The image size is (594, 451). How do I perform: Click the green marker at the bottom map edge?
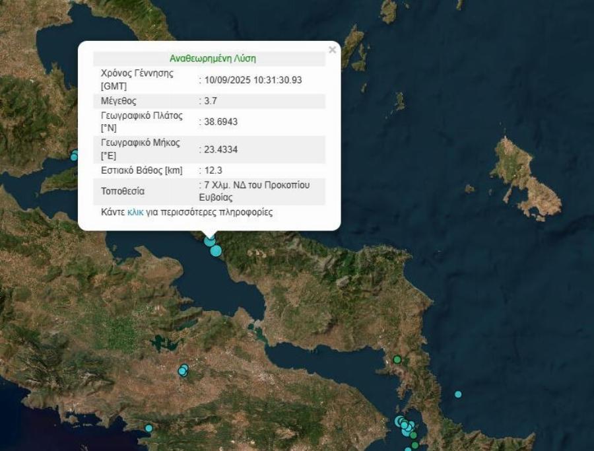pyautogui.click(x=415, y=444)
